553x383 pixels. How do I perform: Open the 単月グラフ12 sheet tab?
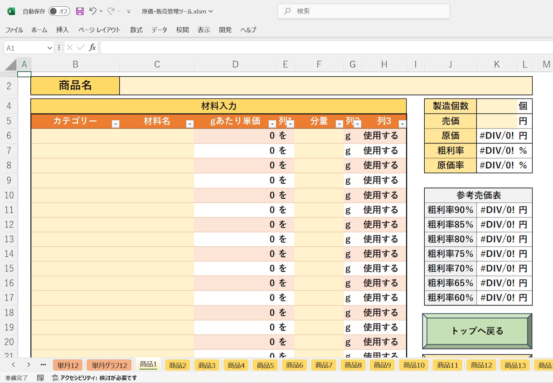(109, 365)
